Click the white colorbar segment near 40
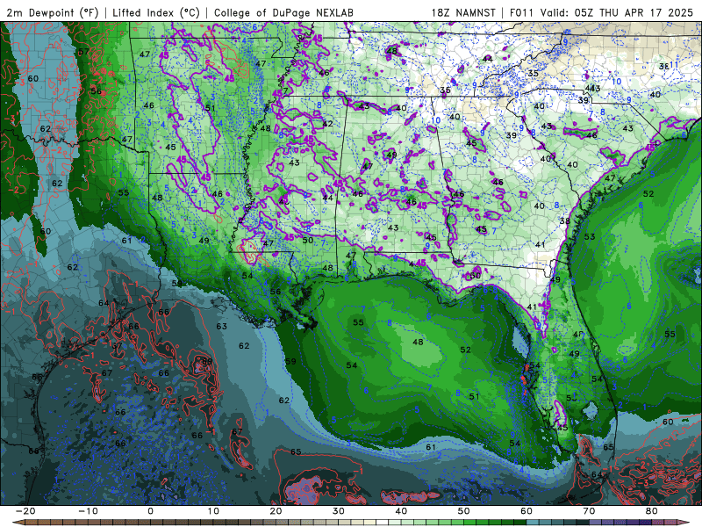 pos(382,523)
